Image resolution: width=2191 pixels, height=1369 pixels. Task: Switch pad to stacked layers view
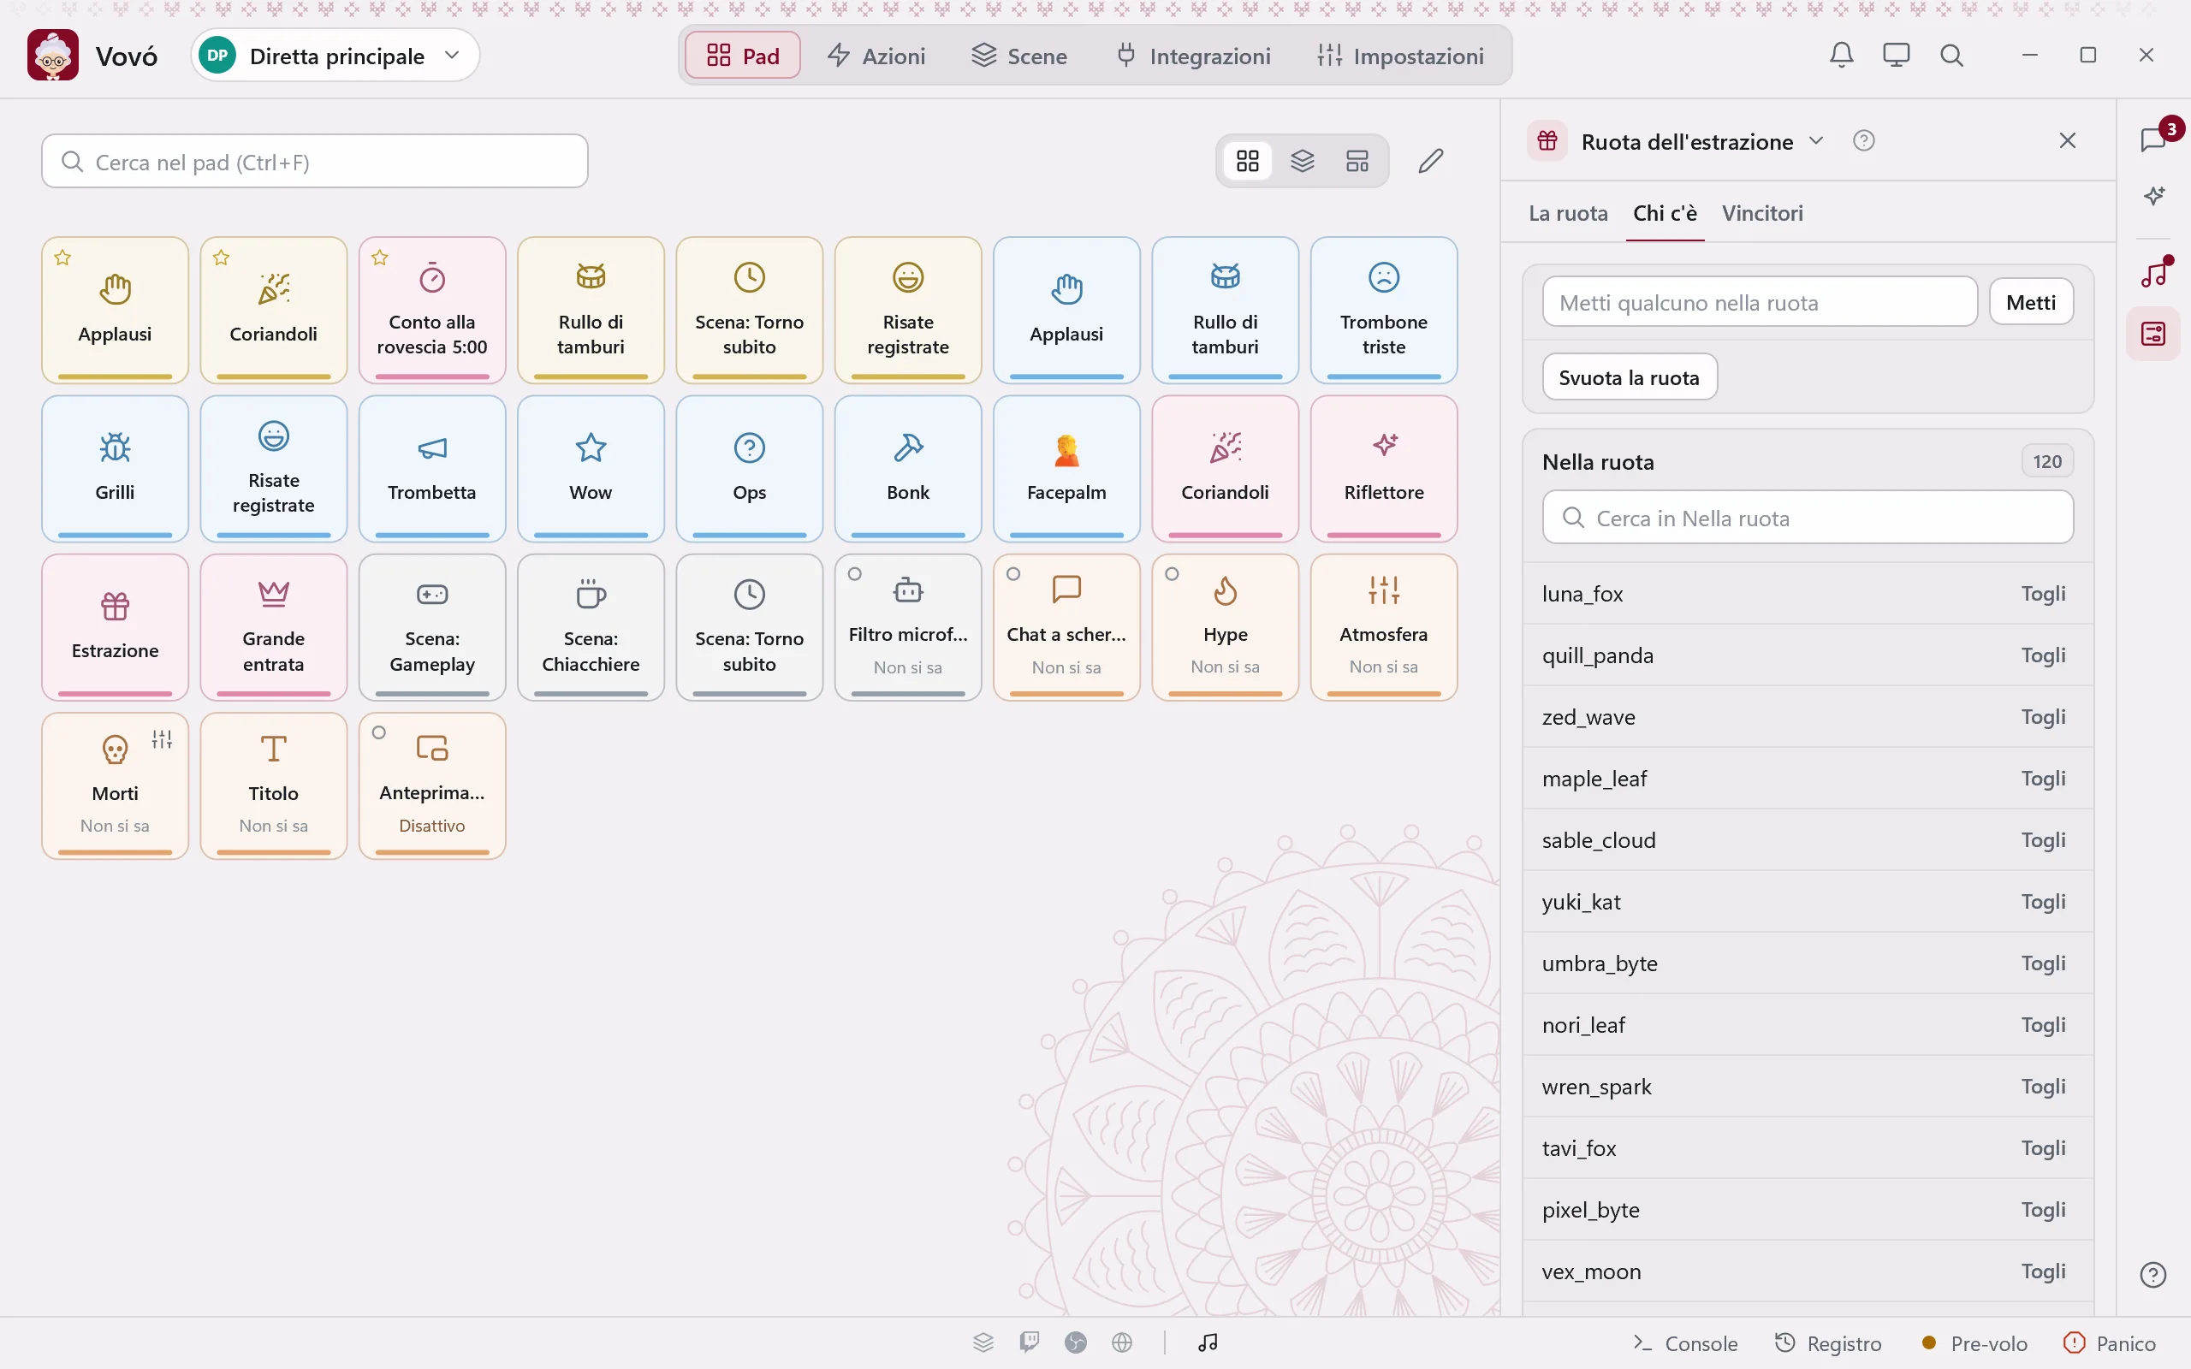(x=1302, y=161)
